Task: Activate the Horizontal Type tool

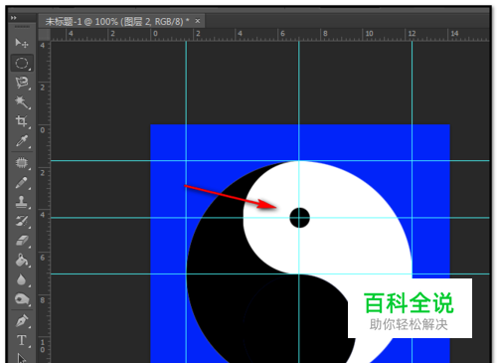Action: tap(22, 340)
